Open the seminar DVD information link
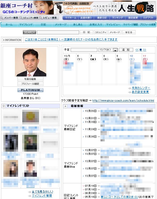 point(71,40)
